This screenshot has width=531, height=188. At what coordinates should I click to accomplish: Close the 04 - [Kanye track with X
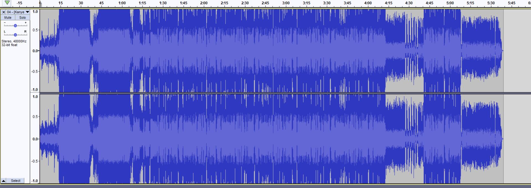[x=4, y=12]
